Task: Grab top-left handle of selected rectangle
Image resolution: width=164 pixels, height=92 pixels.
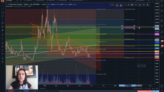Action: (x=122, y=26)
